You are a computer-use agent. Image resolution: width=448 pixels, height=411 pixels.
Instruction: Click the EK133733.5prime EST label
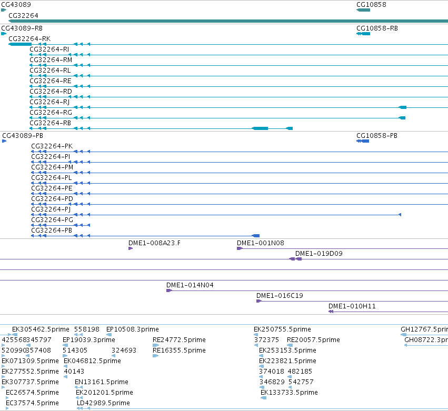click(289, 393)
